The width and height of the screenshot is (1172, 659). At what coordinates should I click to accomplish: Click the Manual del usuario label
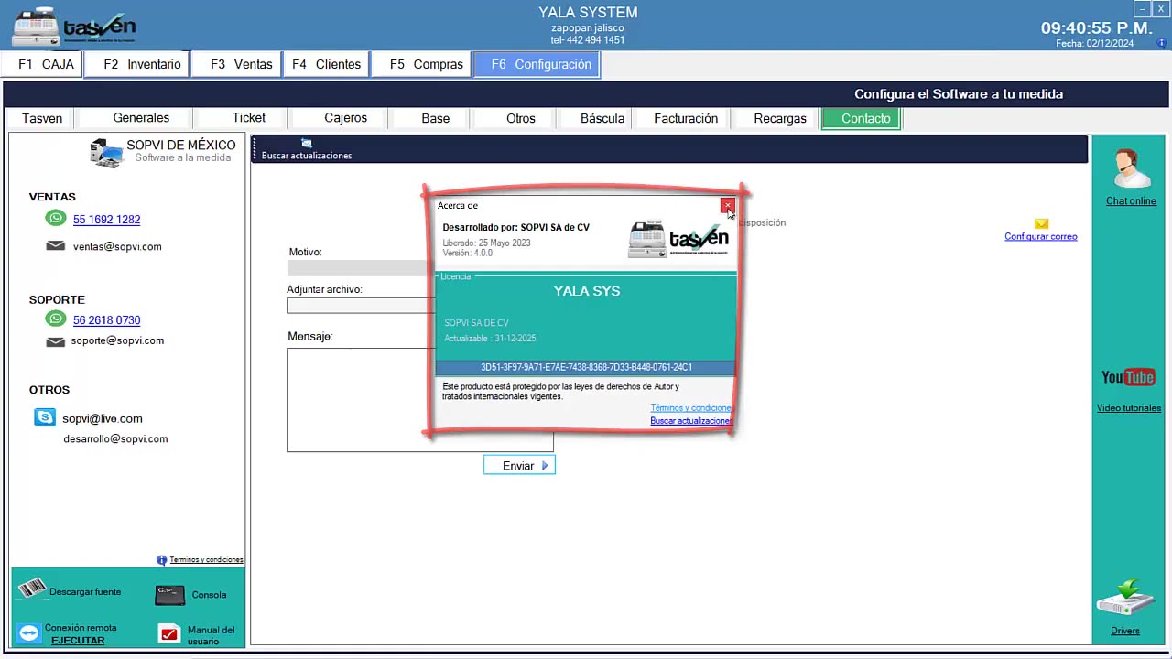211,635
